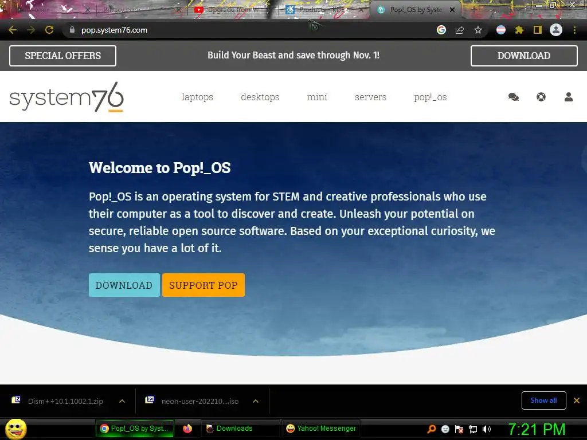The image size is (587, 440).
Task: Click the Google icon in the address bar
Action: [441, 30]
